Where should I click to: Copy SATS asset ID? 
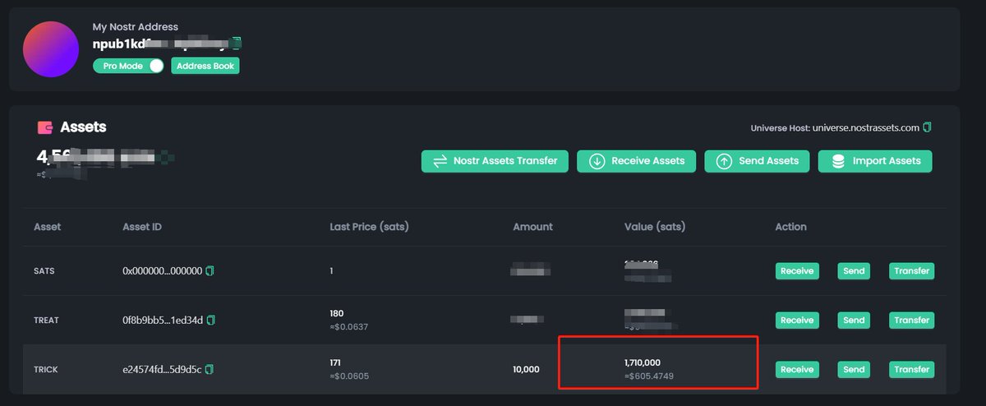click(x=210, y=270)
